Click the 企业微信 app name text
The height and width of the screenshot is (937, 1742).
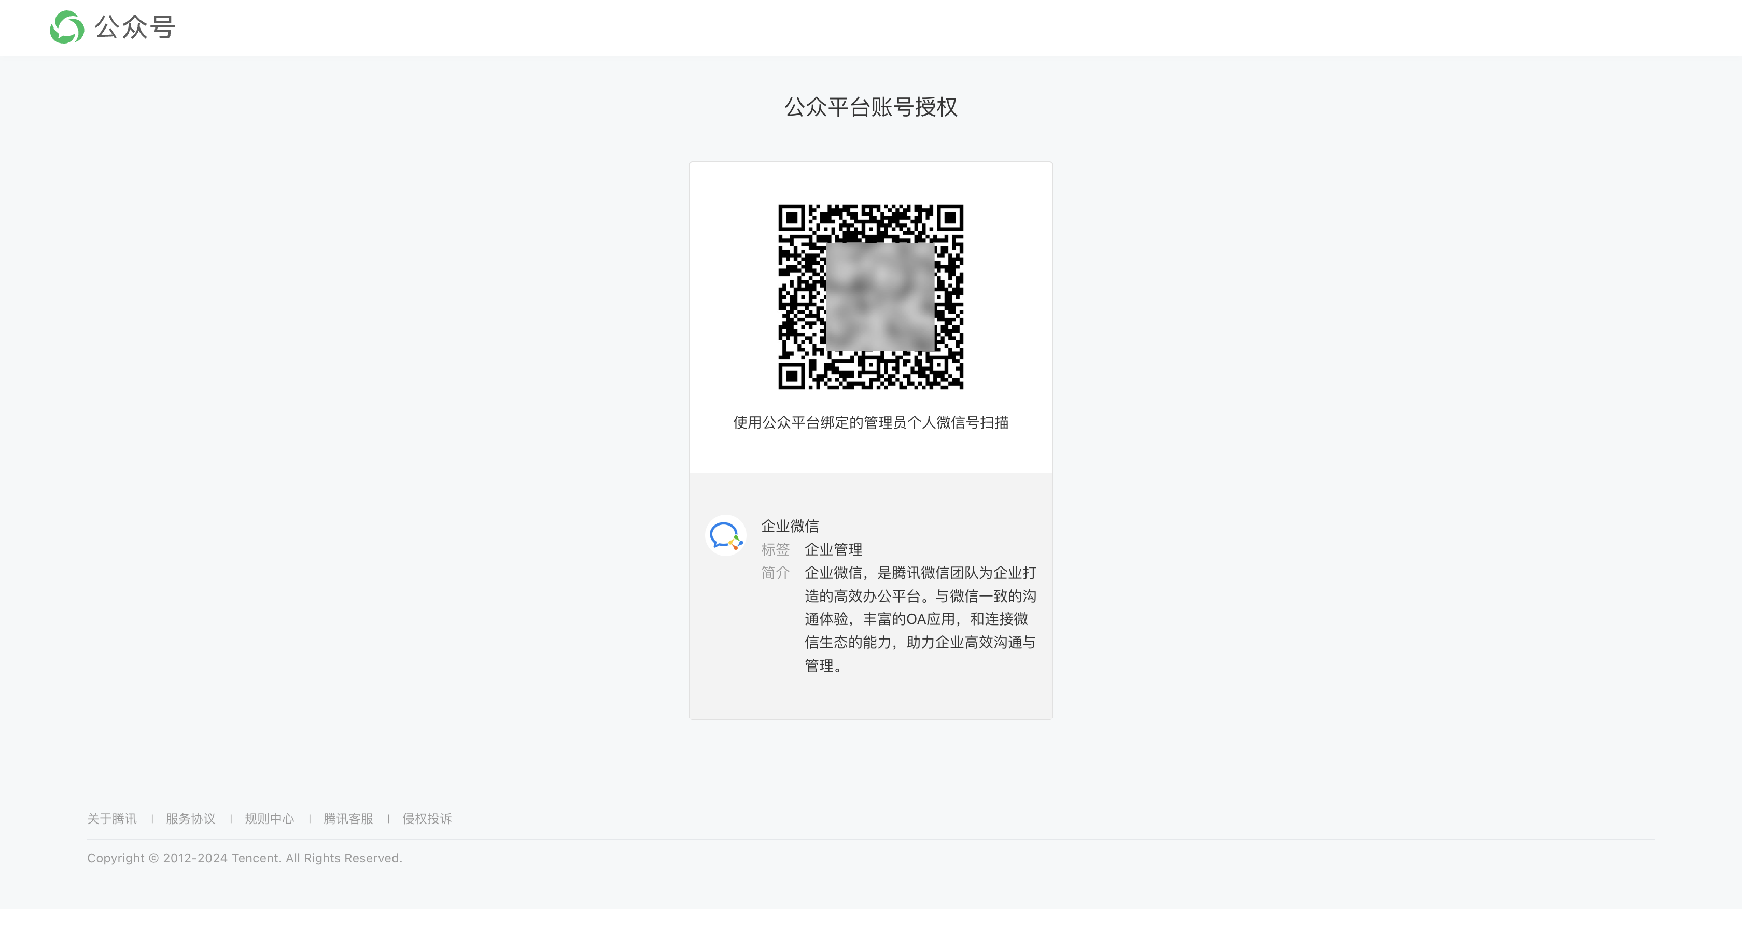pos(790,526)
